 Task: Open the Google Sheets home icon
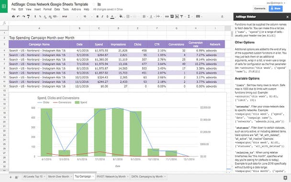(4, 6)
